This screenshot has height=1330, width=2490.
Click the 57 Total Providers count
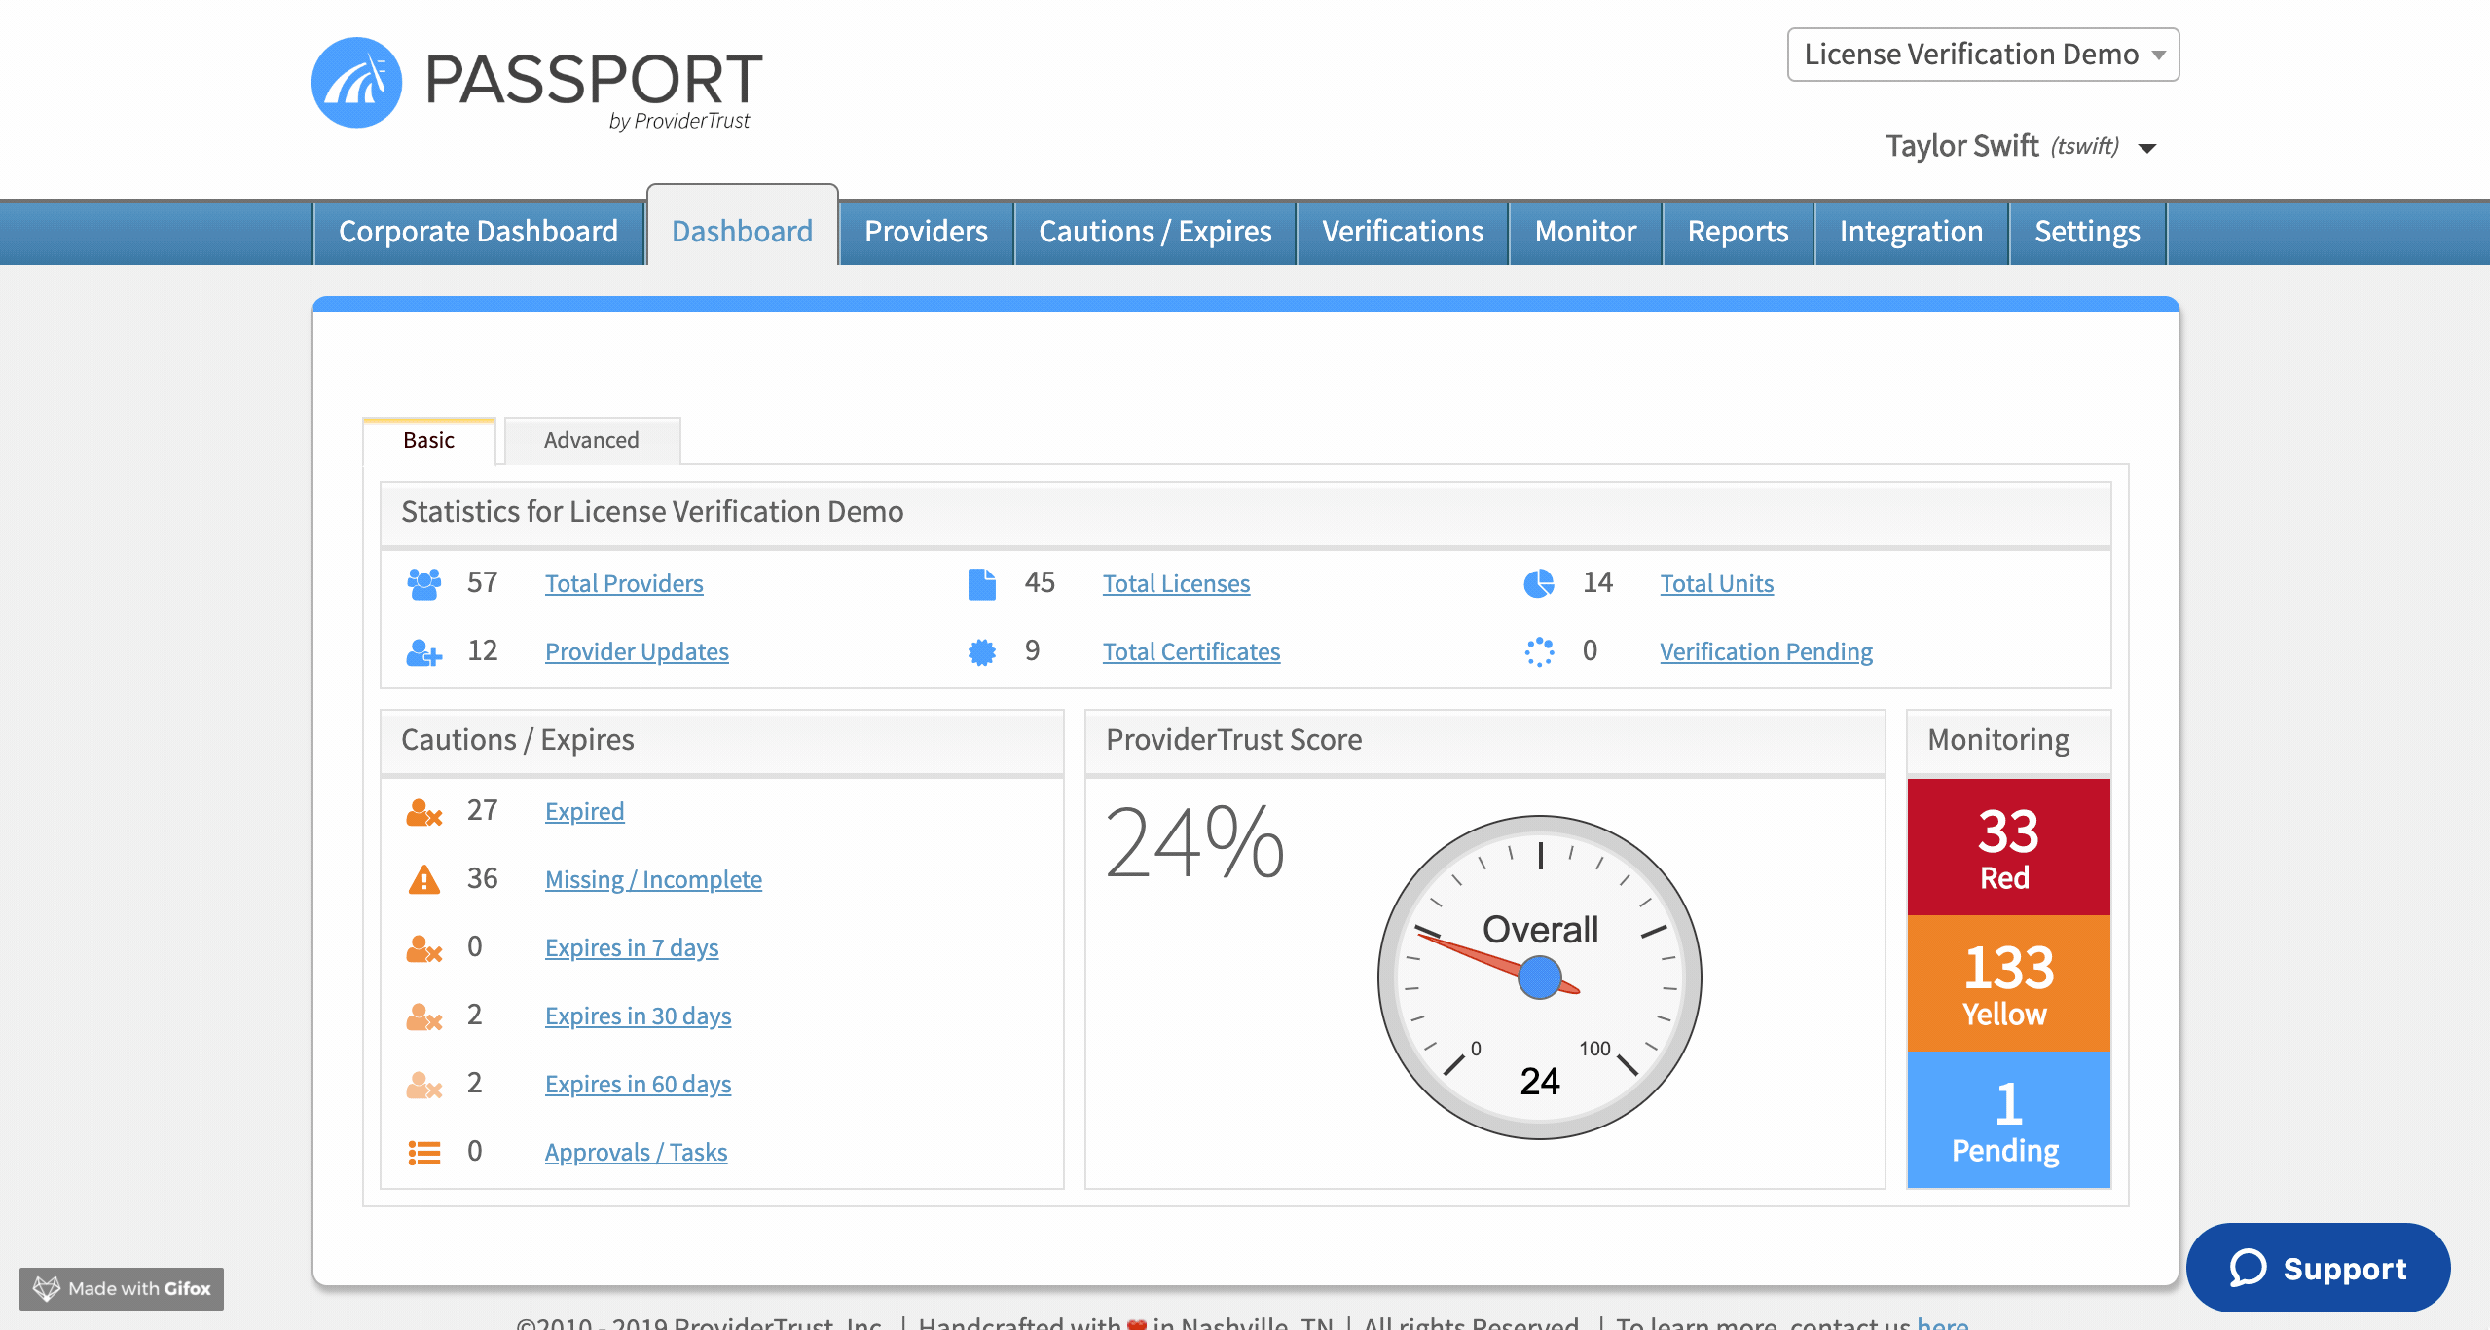482,582
